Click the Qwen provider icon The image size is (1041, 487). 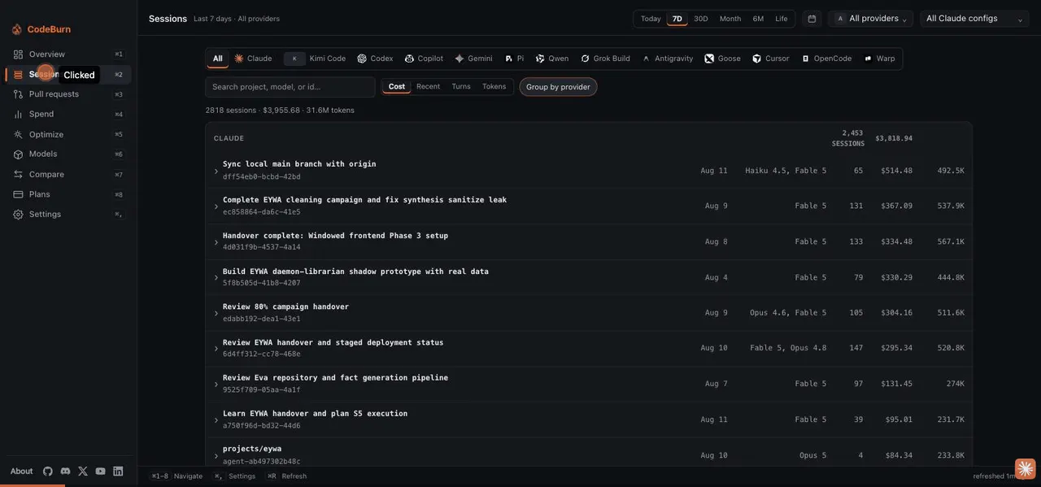click(x=540, y=59)
